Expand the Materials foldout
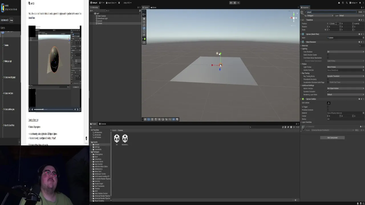Viewport: 365px width, 205px height. click(301, 46)
